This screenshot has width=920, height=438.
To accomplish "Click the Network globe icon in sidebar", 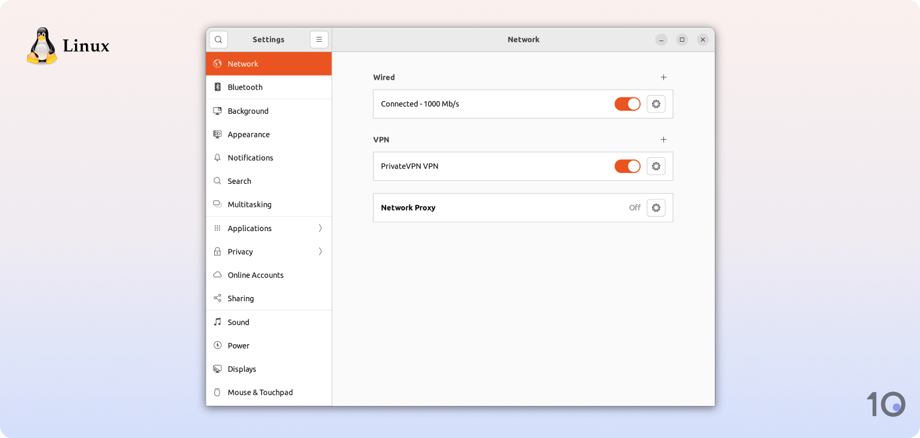I will pos(217,64).
